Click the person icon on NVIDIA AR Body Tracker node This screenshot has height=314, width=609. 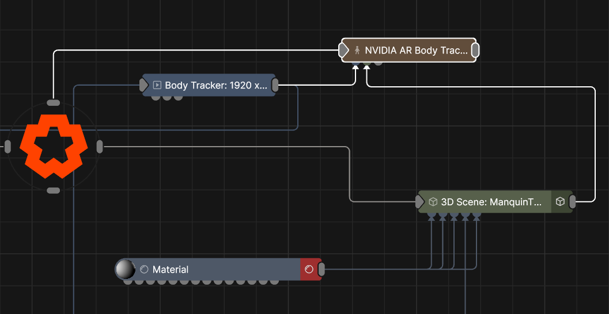(357, 51)
